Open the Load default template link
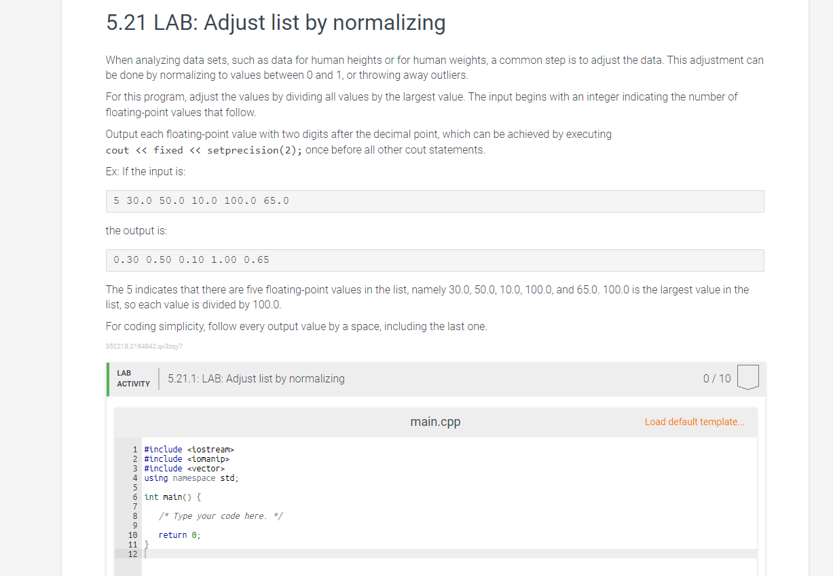Viewport: 833px width, 576px height. click(695, 421)
